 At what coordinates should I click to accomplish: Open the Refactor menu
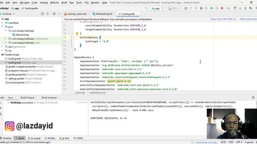(55, 3)
